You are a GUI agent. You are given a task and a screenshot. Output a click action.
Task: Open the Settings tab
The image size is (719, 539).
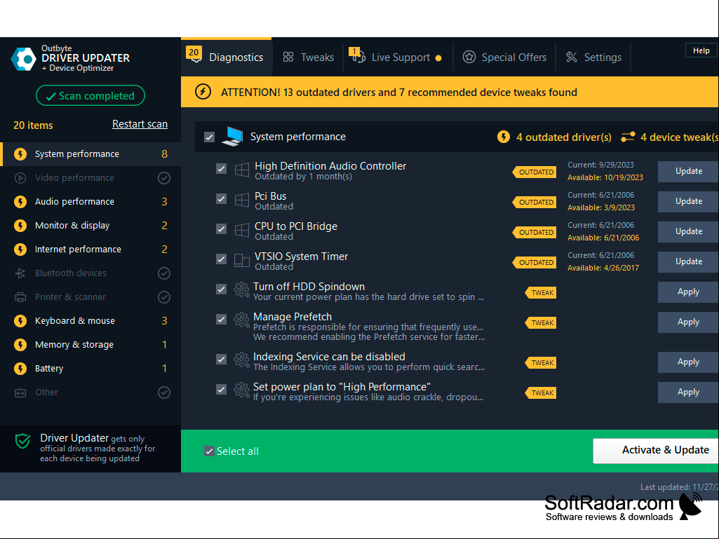[593, 57]
